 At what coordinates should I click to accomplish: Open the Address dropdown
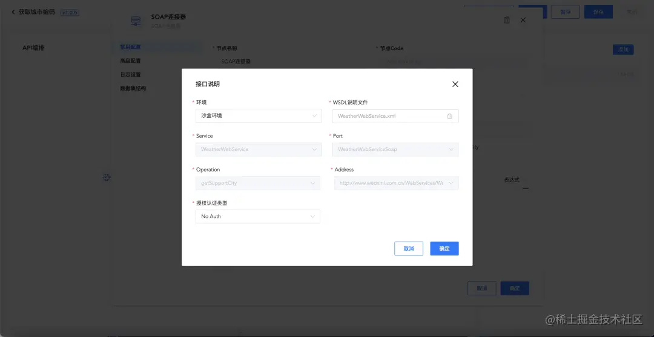point(396,183)
